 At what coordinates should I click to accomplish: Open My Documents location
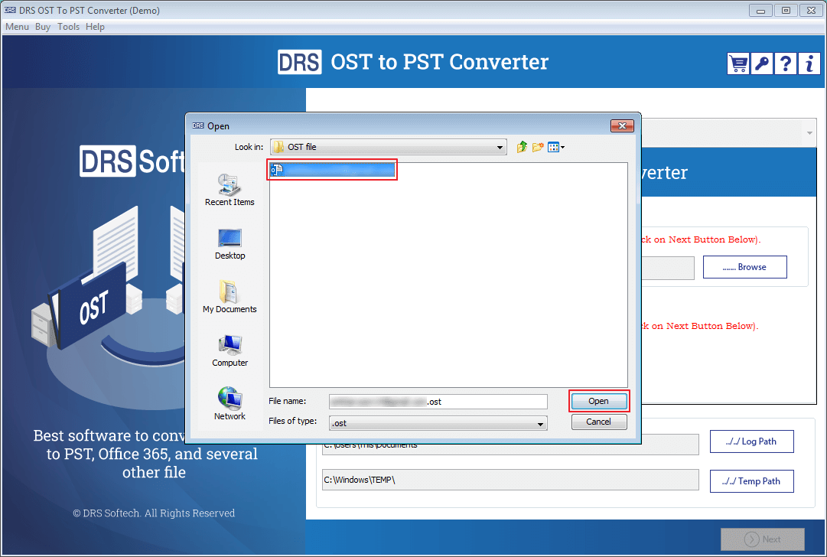[230, 297]
